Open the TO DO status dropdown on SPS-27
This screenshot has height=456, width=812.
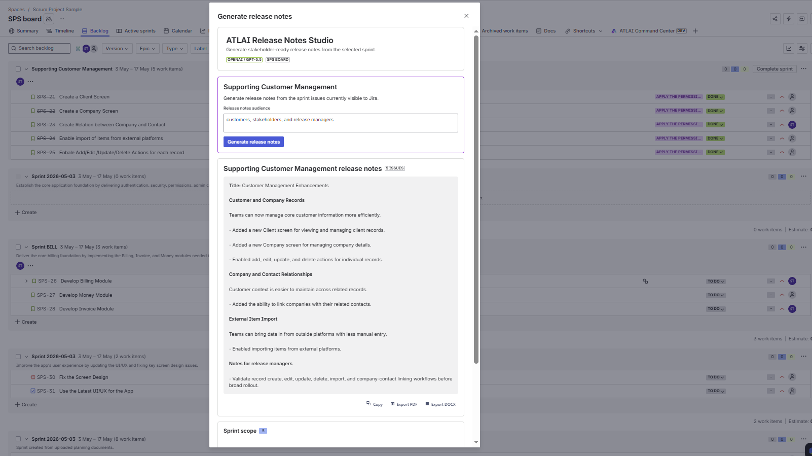(716, 295)
